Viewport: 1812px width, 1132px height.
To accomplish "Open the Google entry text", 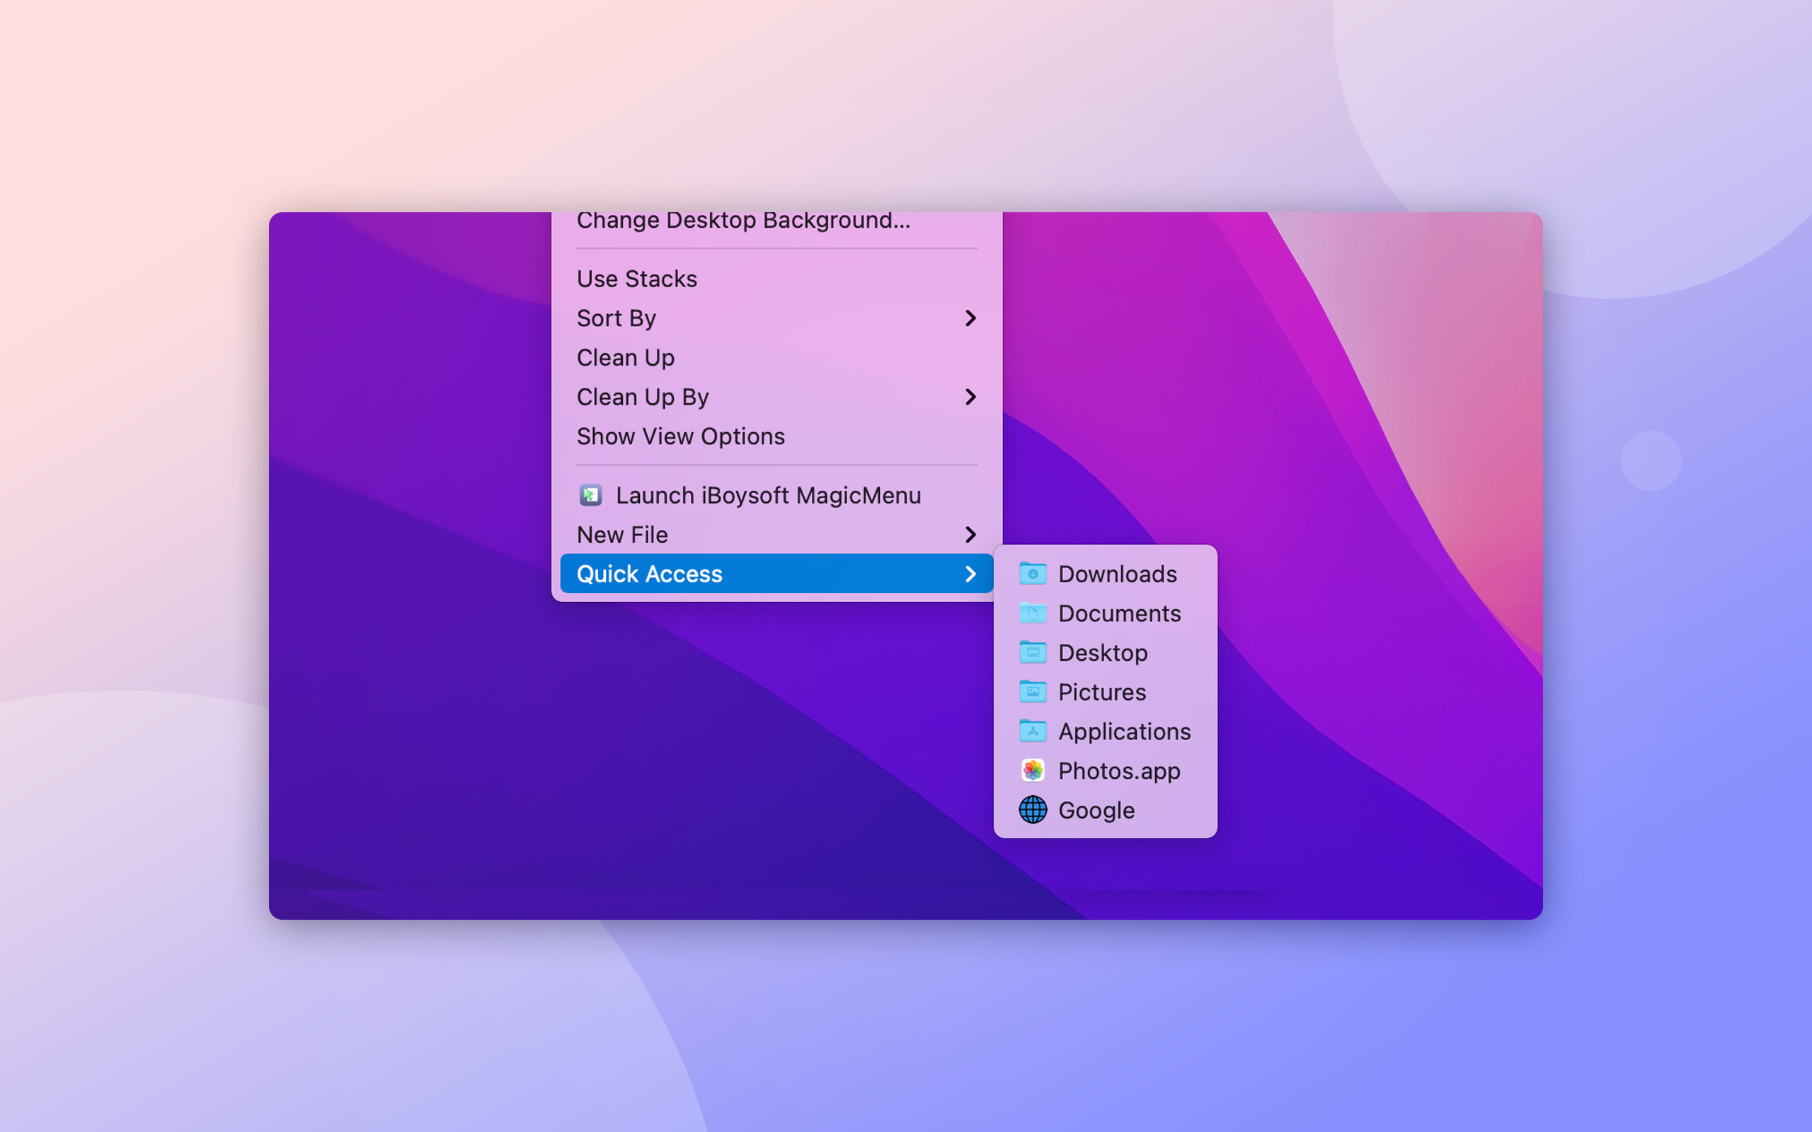I will [x=1096, y=810].
